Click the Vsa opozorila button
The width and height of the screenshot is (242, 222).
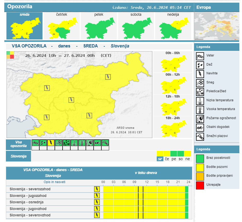point(18,144)
